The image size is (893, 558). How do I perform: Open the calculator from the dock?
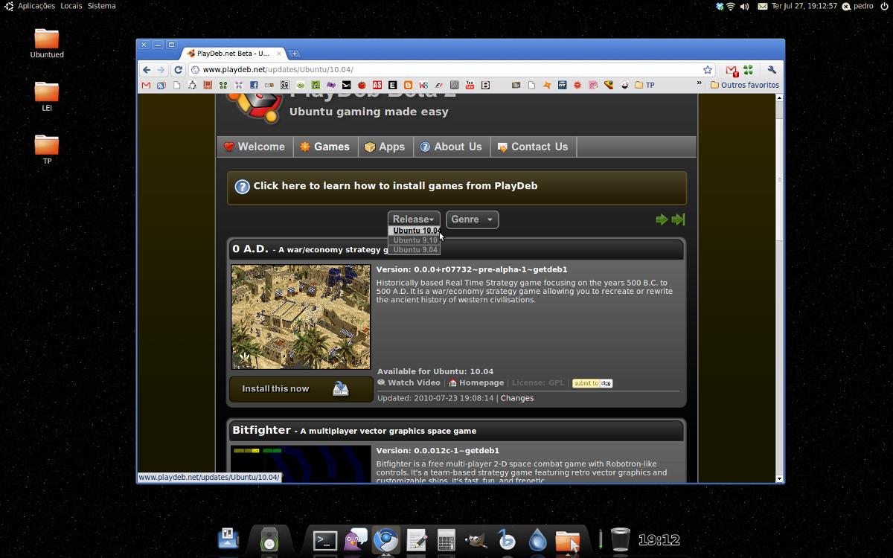(446, 539)
